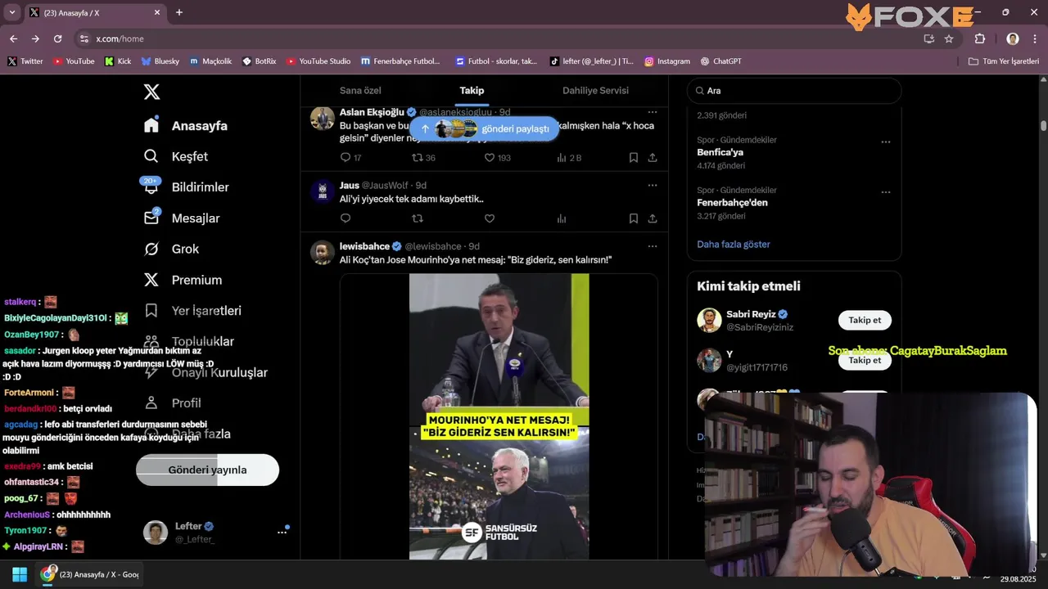This screenshot has width=1048, height=589.
Task: Open lewisbahce profile avatar
Action: pos(322,252)
